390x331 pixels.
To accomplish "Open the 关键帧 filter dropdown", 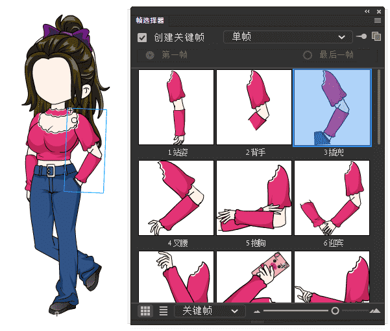I will click(x=210, y=311).
